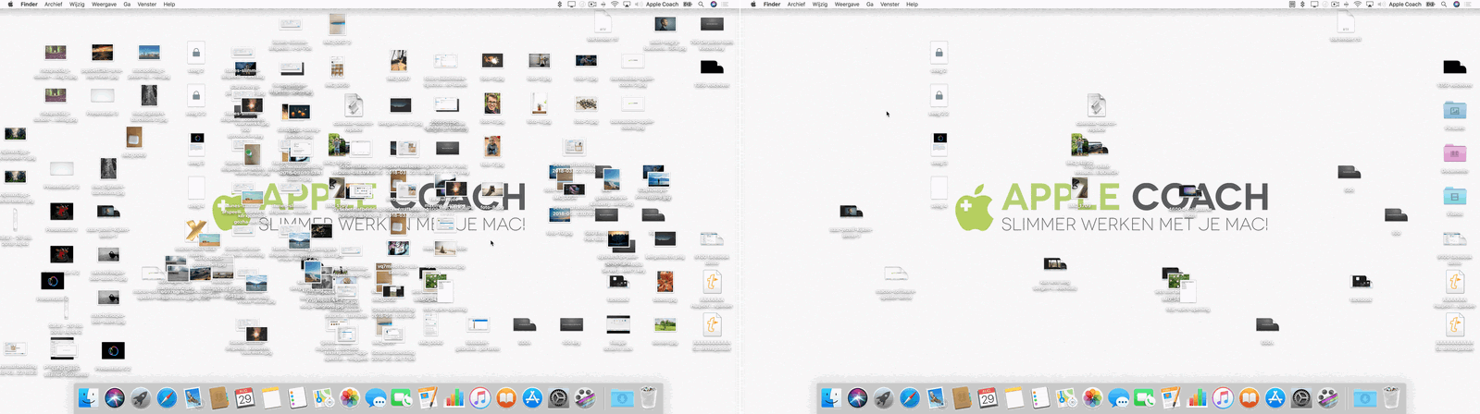Open iBooks orange icon in left Dock
Image resolution: width=1480 pixels, height=414 pixels.
pos(505,398)
